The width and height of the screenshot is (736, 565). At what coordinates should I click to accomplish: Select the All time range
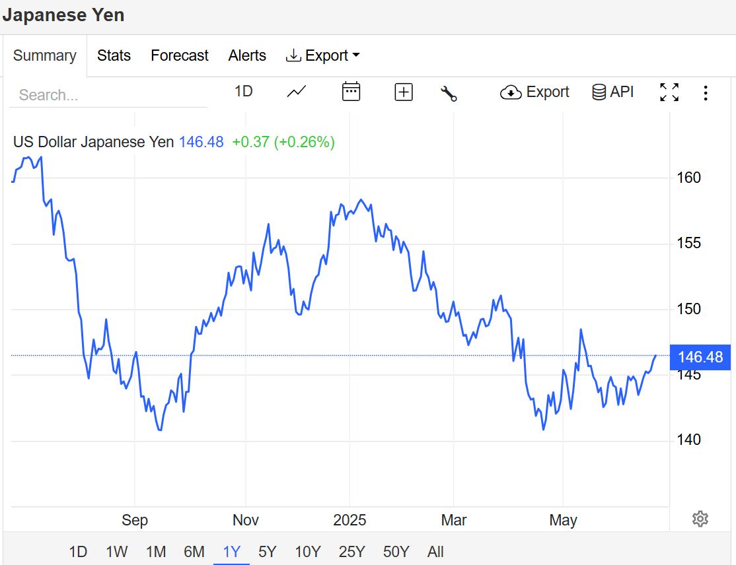point(435,552)
